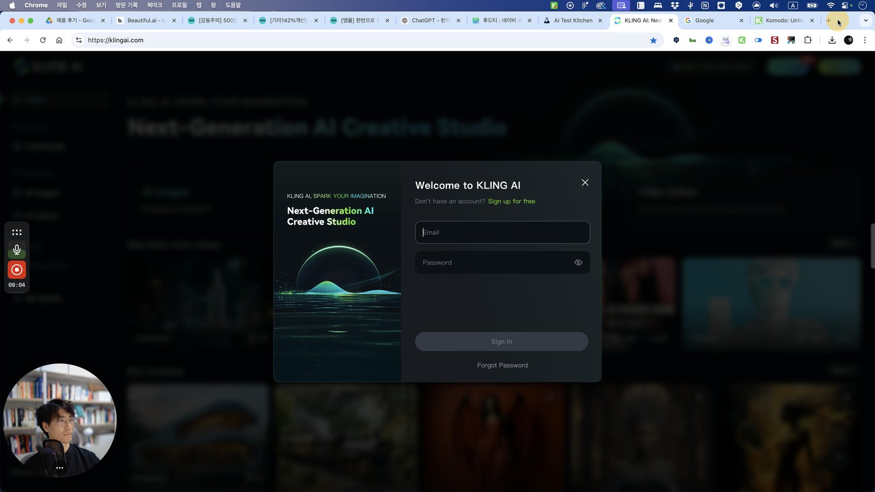The image size is (875, 492).
Task: Open the Dropbox menu bar icon
Action: pyautogui.click(x=675, y=5)
